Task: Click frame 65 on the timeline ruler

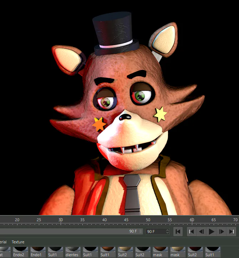Action: click(214, 220)
